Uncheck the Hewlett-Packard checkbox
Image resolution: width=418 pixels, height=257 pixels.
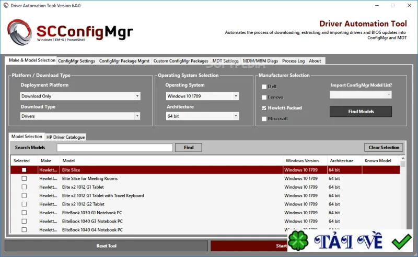pos(264,108)
